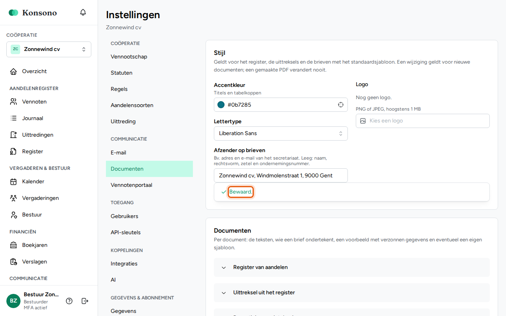This screenshot has width=506, height=316.
Task: Expand Uittreksel uit het register section
Action: pyautogui.click(x=352, y=293)
